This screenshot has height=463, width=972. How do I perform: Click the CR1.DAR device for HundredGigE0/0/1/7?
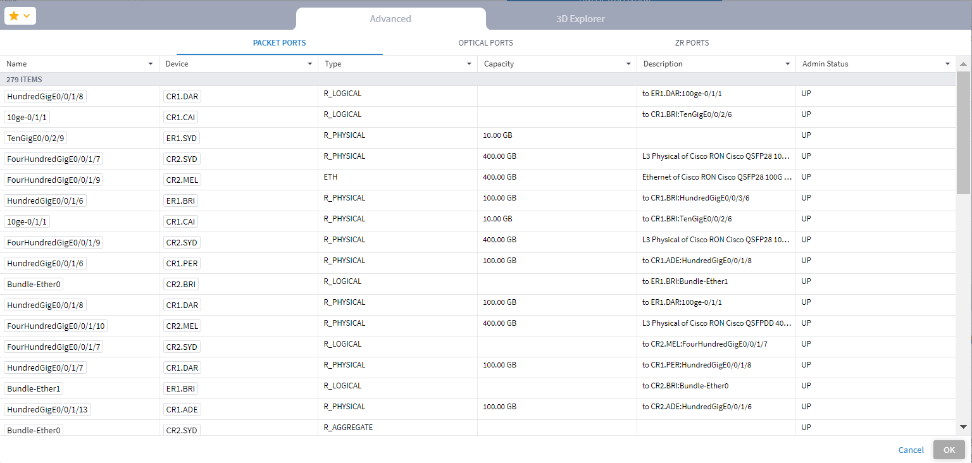(x=182, y=367)
